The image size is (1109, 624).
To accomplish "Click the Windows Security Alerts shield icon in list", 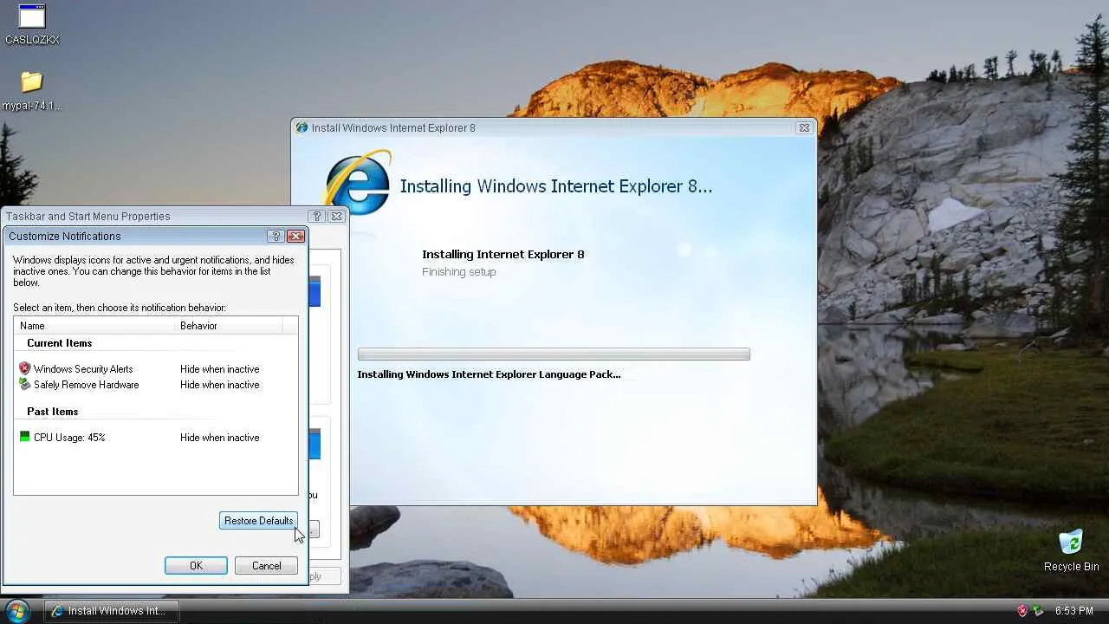I will [24, 369].
